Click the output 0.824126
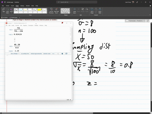 click(x=18, y=34)
